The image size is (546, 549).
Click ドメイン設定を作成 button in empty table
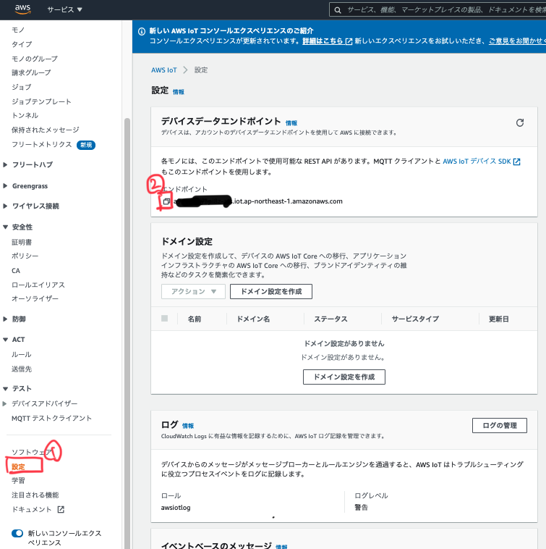(344, 377)
